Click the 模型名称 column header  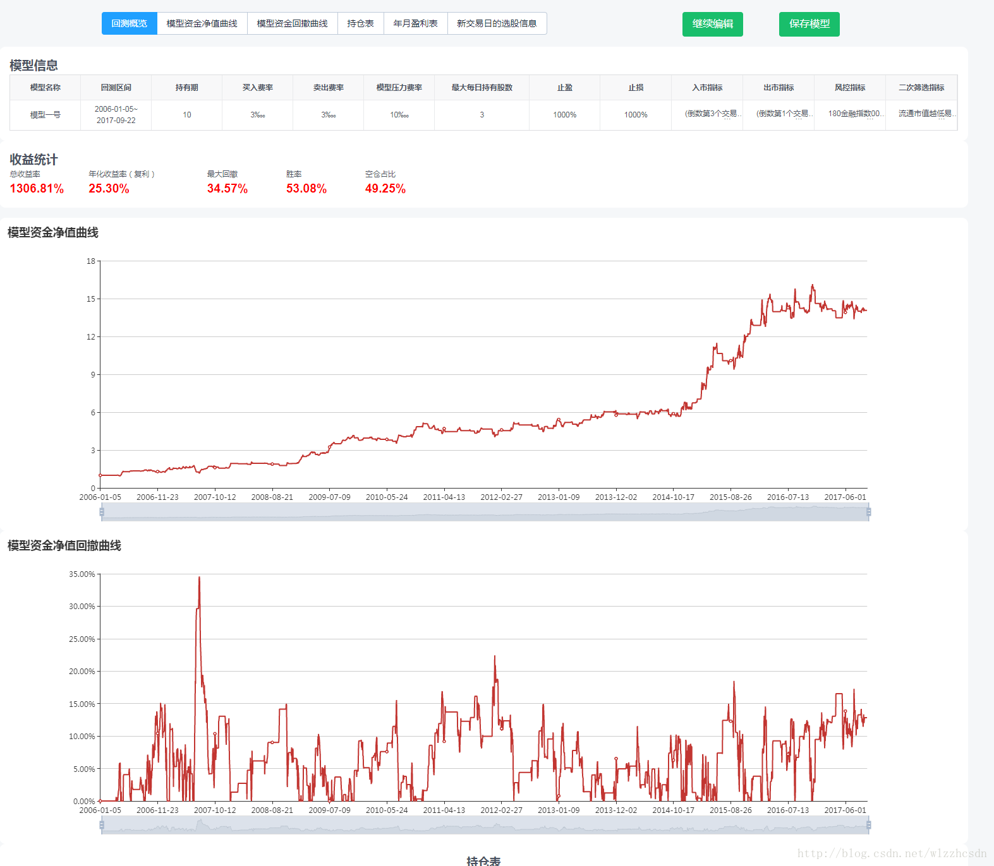[45, 88]
